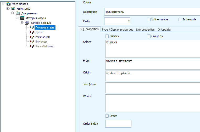Click the Description field containing Пользователь

click(152, 12)
